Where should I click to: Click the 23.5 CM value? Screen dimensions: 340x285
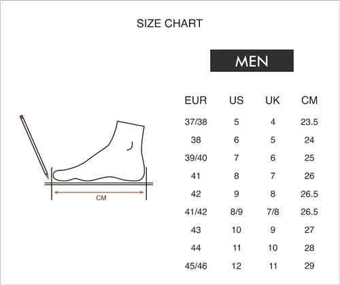point(309,122)
